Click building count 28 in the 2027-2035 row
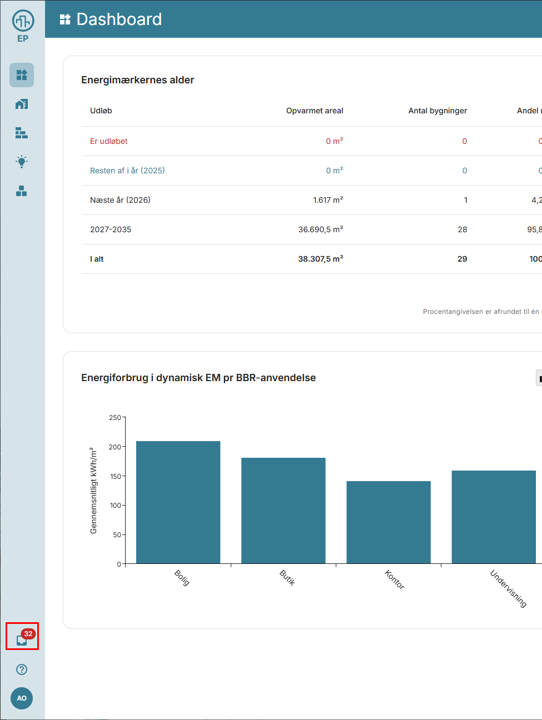The width and height of the screenshot is (542, 720). (463, 229)
